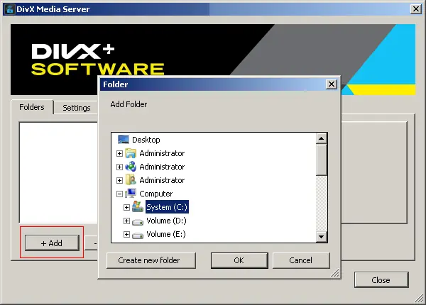Viewport: 426px width, 305px height.
Task: Expand the Volume (E:) drive node
Action: tap(126, 234)
